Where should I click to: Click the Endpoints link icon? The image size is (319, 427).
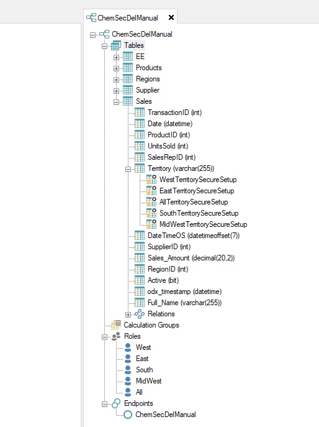pos(116,403)
